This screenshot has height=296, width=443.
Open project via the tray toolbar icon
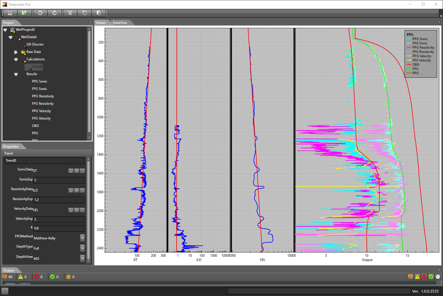click(10, 13)
